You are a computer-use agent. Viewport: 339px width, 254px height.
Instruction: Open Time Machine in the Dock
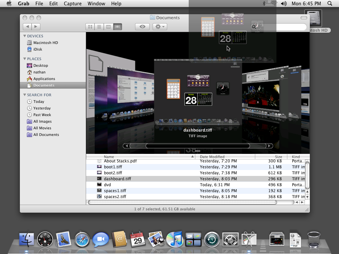coord(212,239)
